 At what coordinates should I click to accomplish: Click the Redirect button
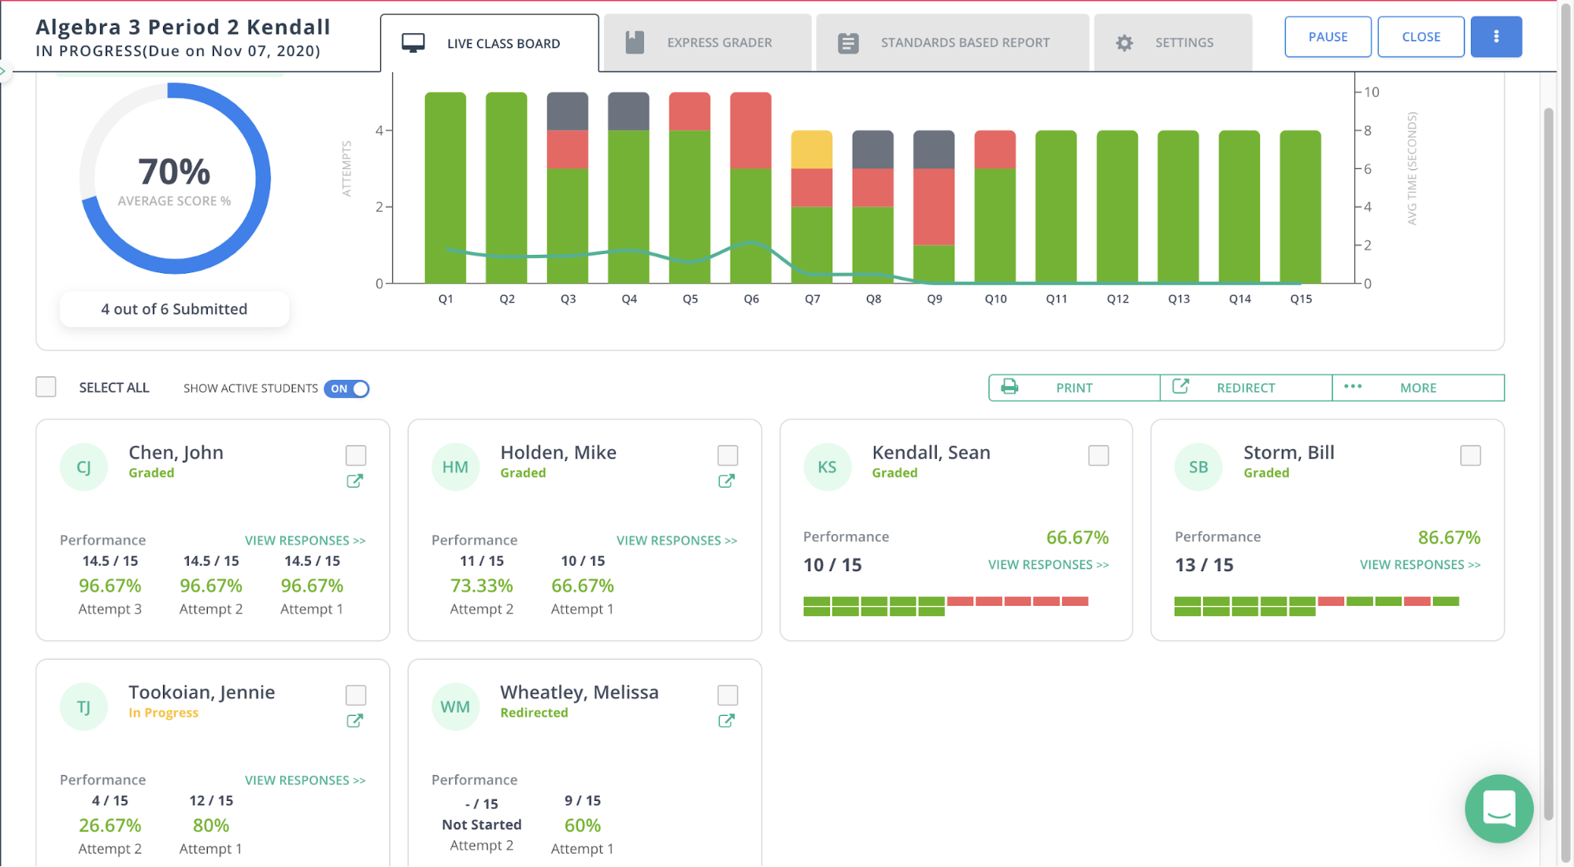1245,388
